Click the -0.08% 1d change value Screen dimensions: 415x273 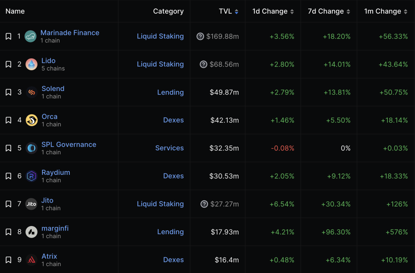(283, 148)
